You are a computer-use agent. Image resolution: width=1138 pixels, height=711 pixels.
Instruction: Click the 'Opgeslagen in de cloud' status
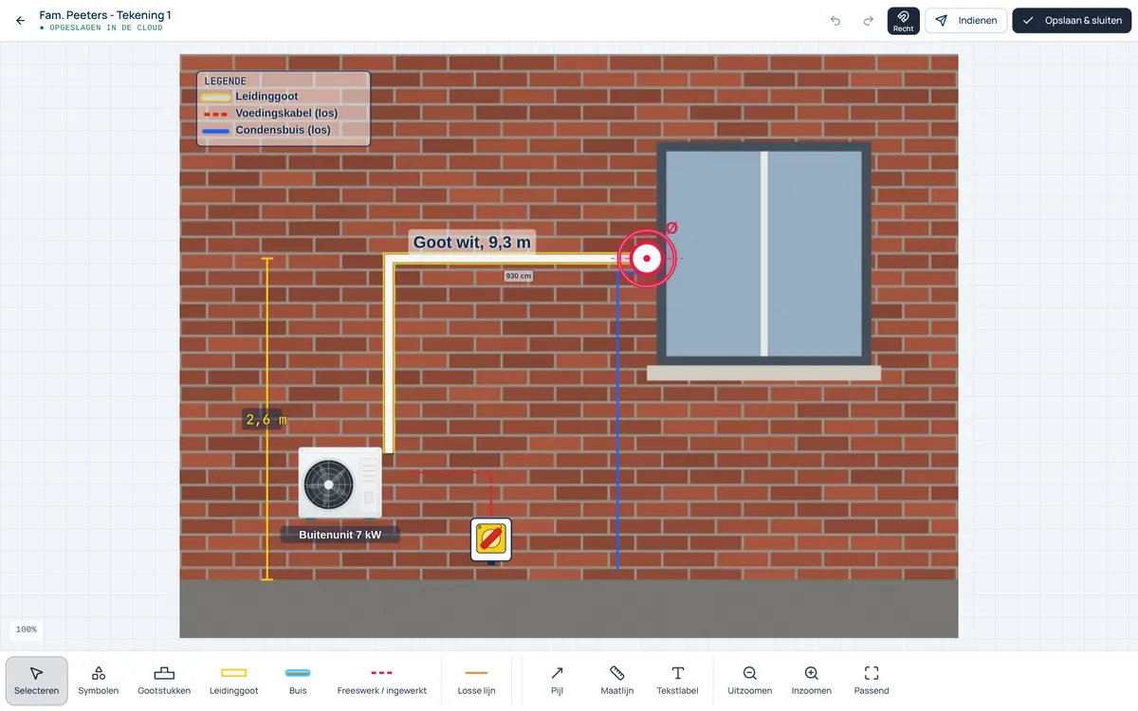pos(101,28)
